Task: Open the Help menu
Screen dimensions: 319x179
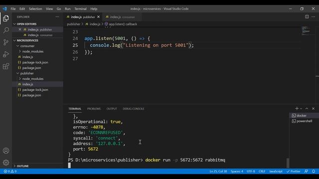Action: (94, 9)
